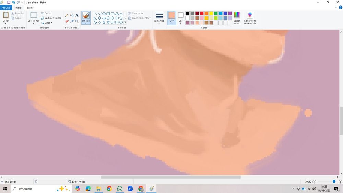The width and height of the screenshot is (343, 193).
Task: Click the vertical scrollbar thumb
Action: tap(341, 121)
